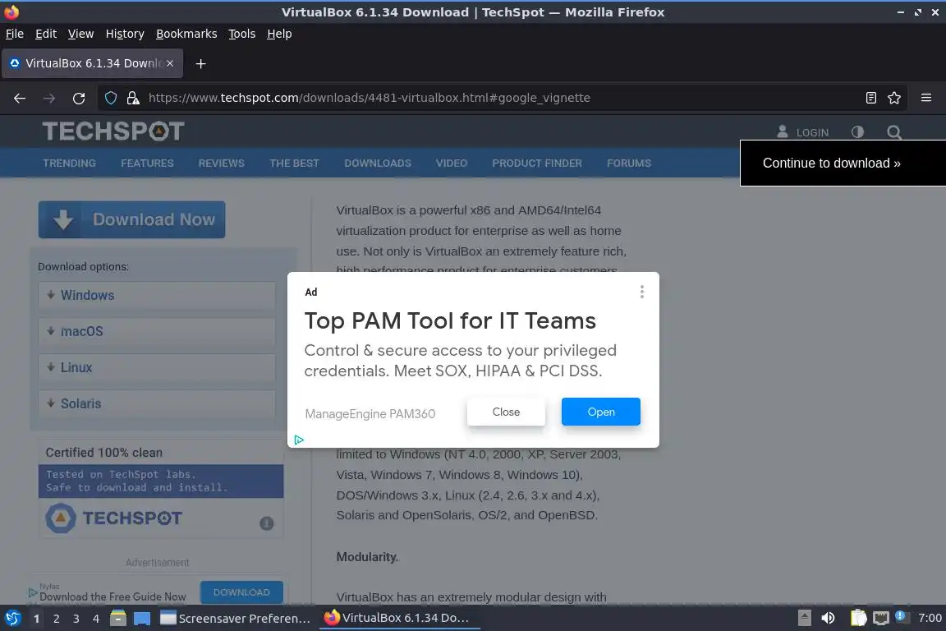Image resolution: width=946 pixels, height=631 pixels.
Task: Toggle reader view in address bar
Action: click(870, 98)
